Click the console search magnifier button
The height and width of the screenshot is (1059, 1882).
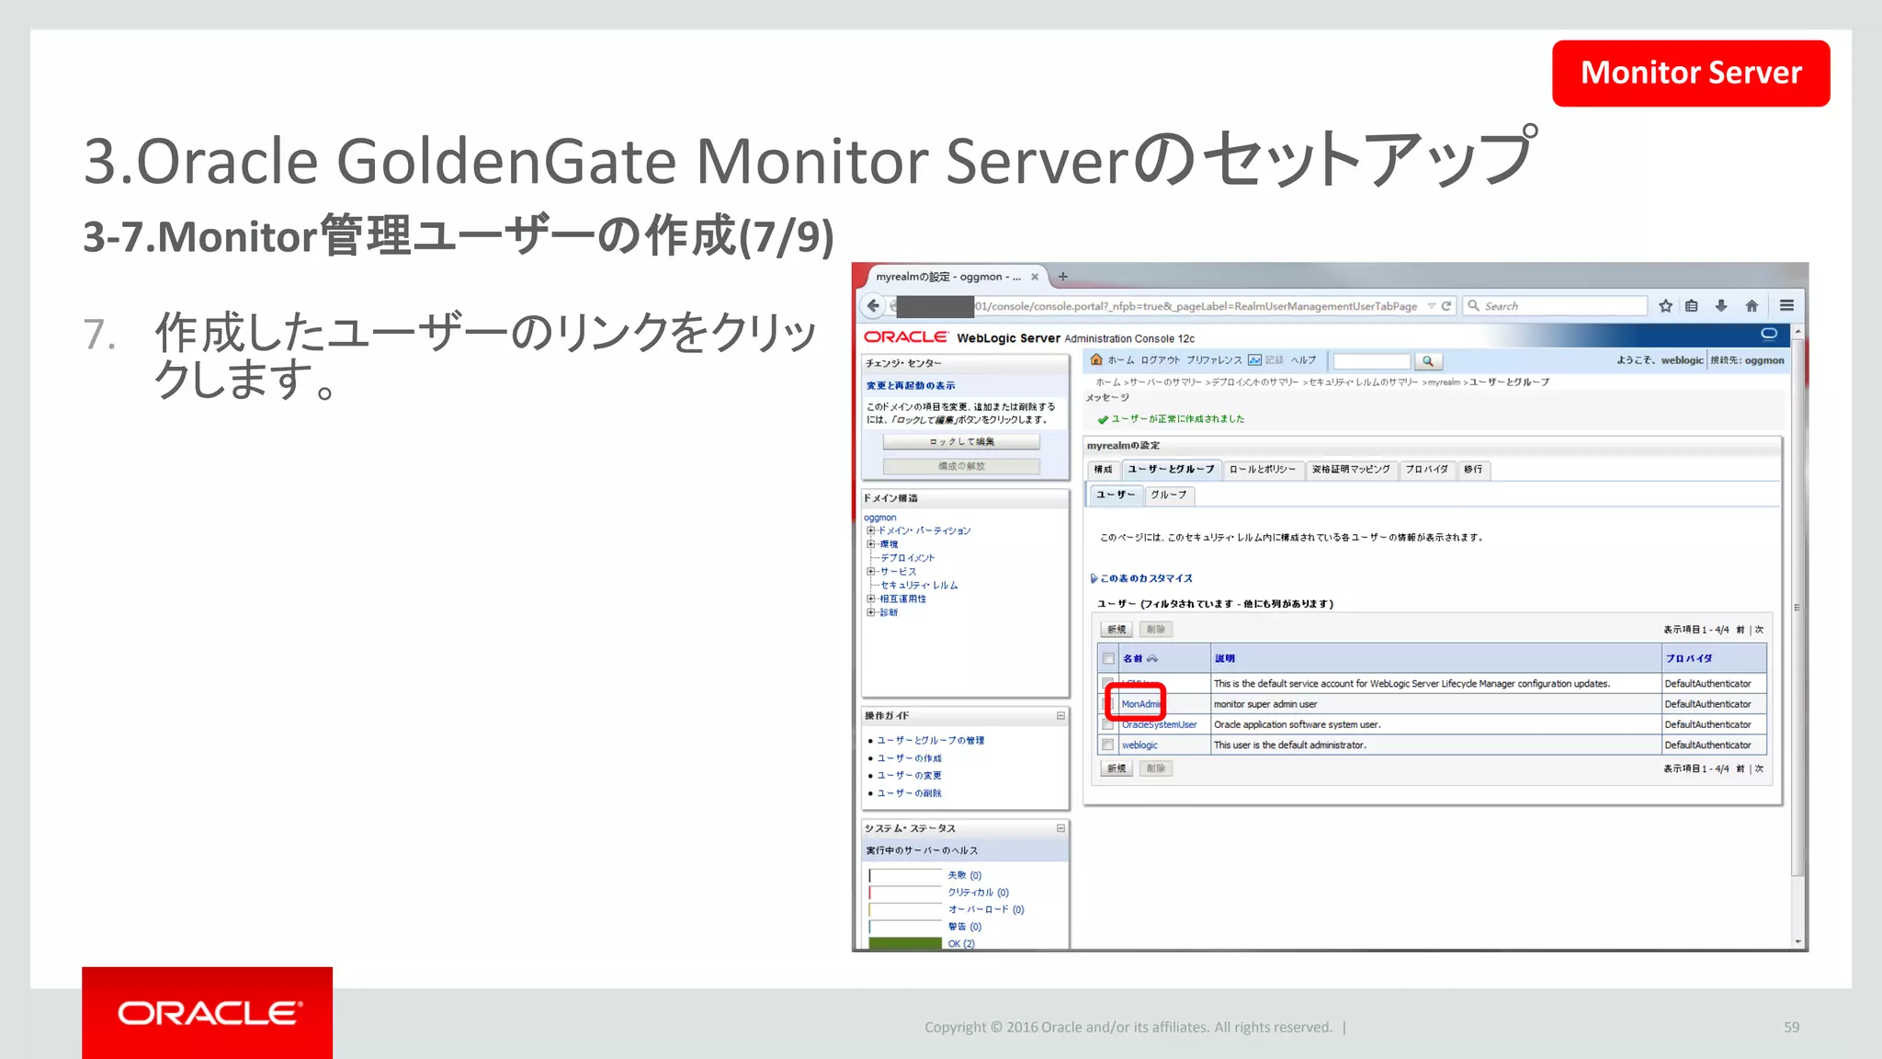(x=1428, y=361)
